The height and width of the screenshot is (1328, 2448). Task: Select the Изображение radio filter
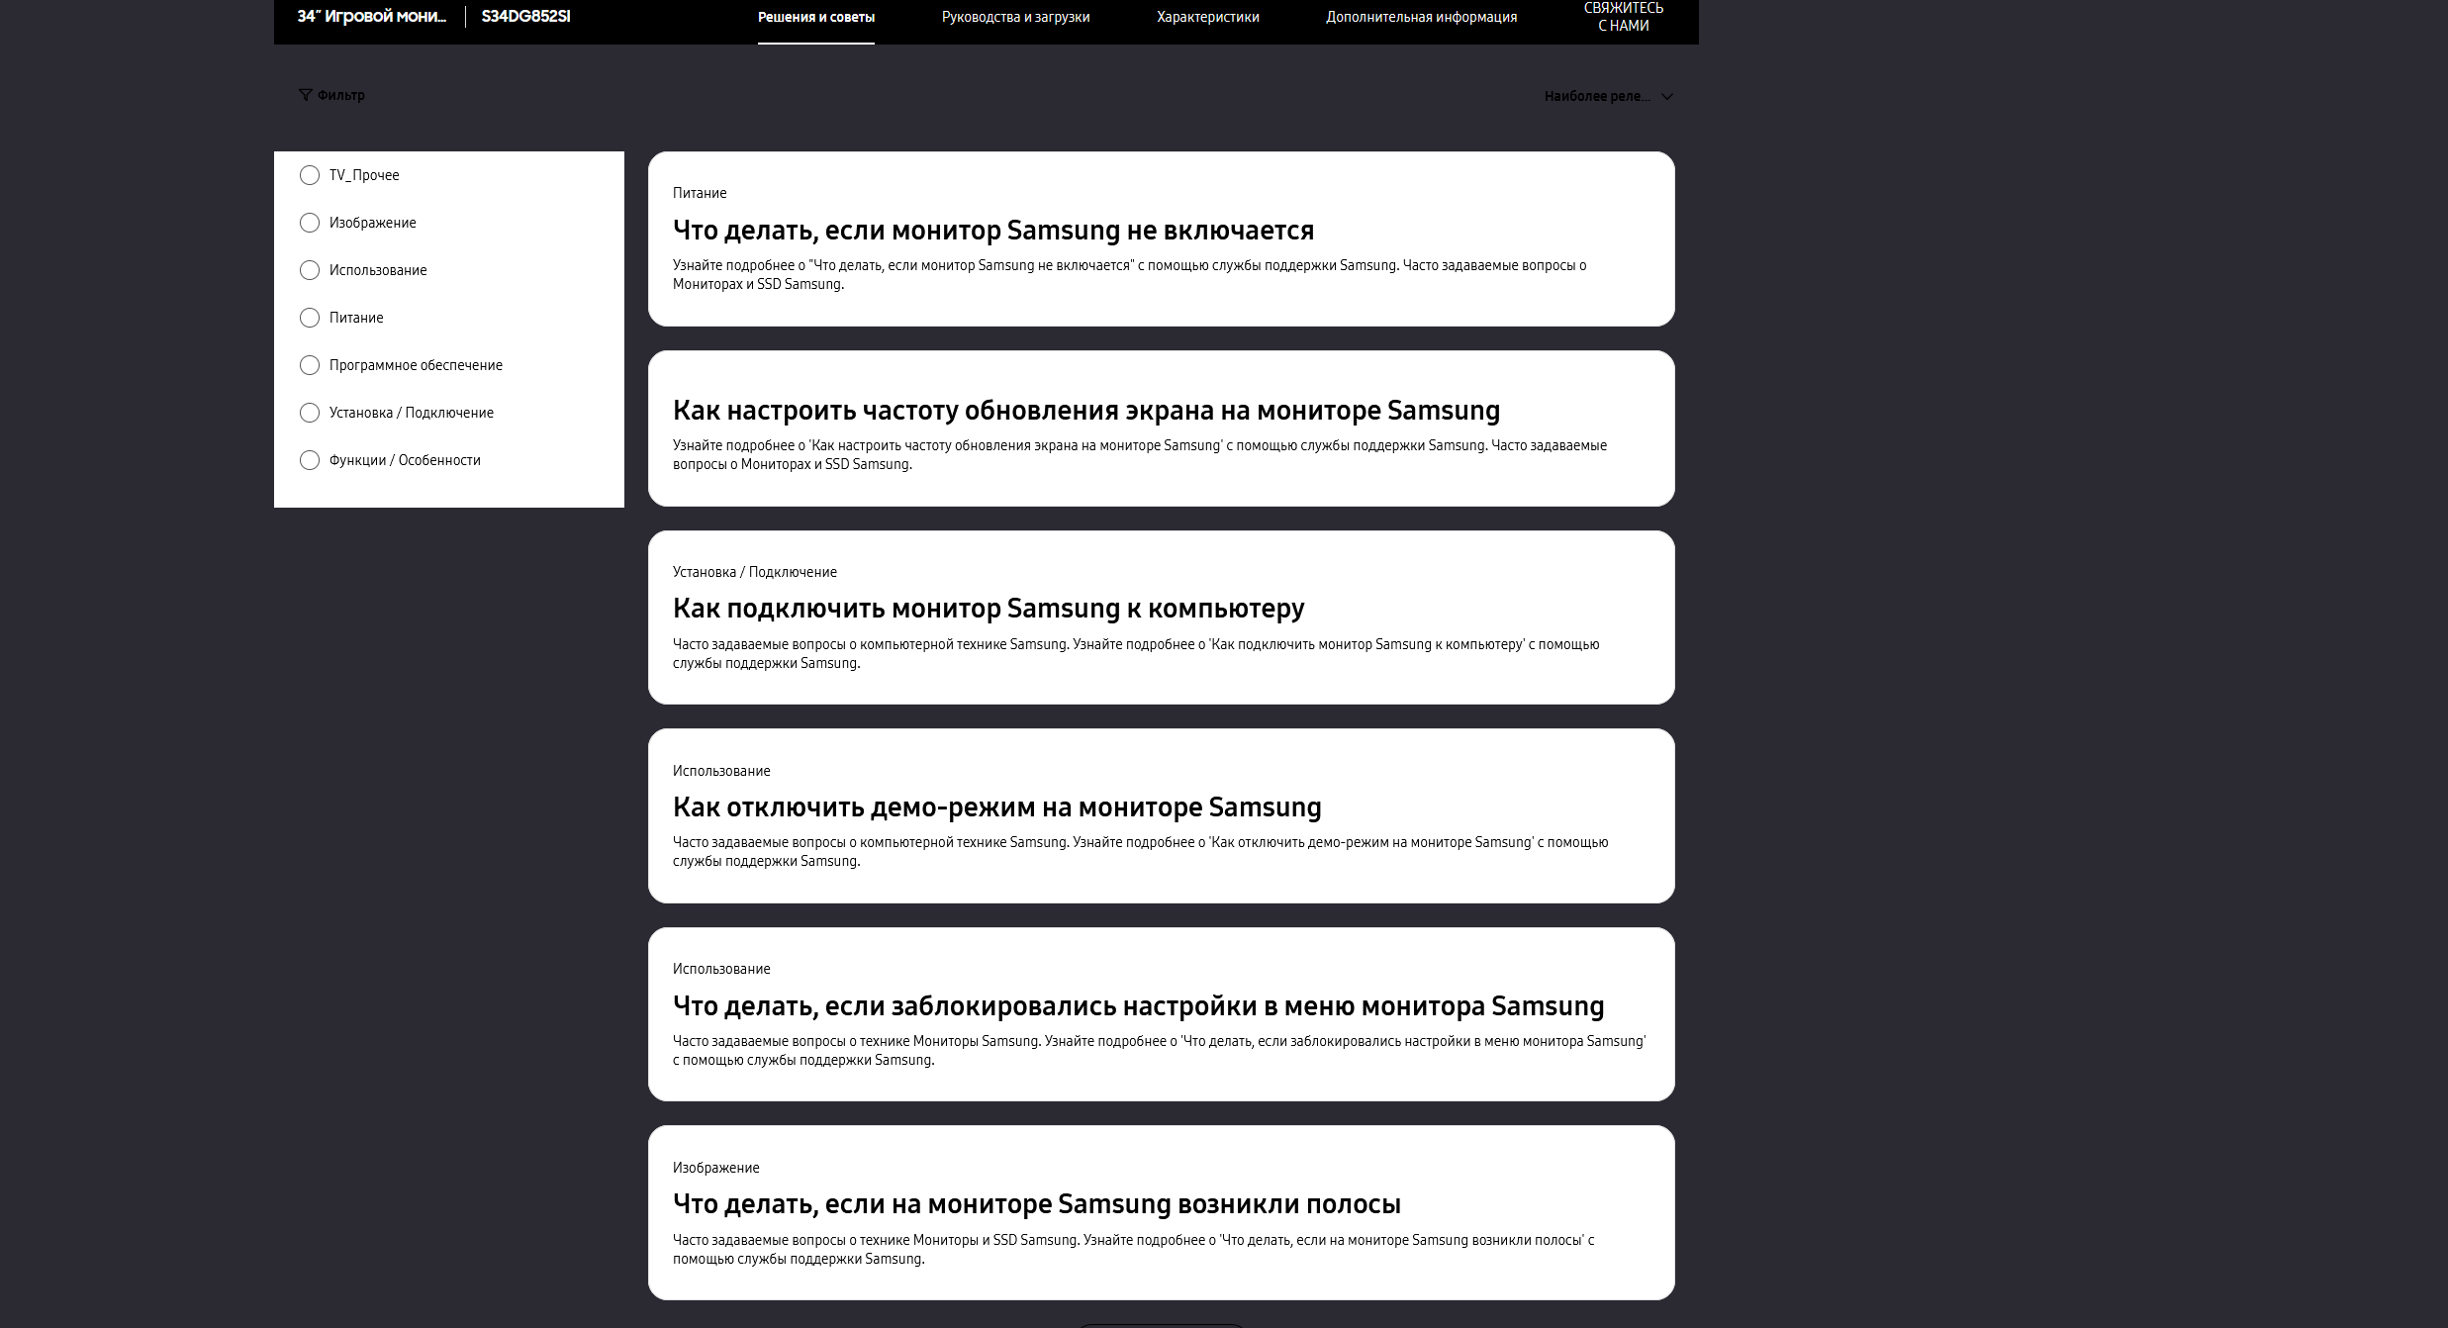[310, 223]
